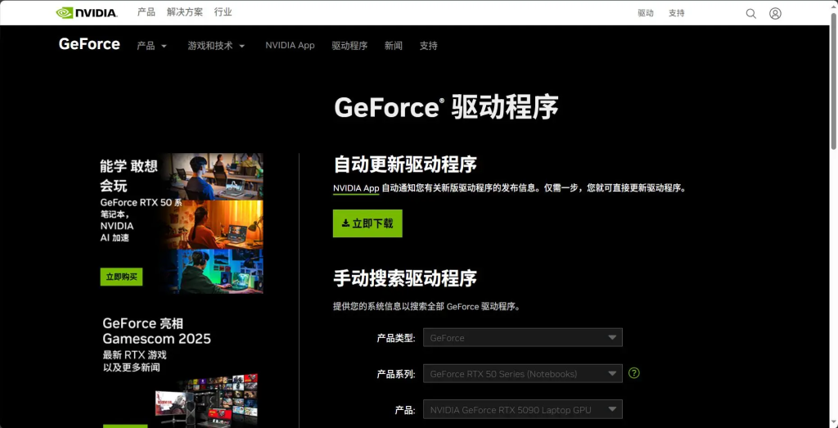Open the search magnifier icon
Image resolution: width=838 pixels, height=428 pixels.
coord(751,13)
